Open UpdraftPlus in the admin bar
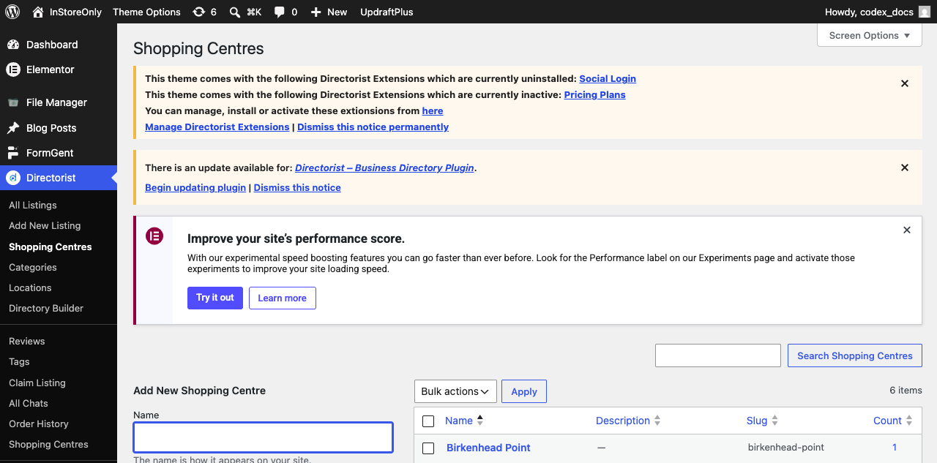The image size is (937, 463). click(x=387, y=12)
